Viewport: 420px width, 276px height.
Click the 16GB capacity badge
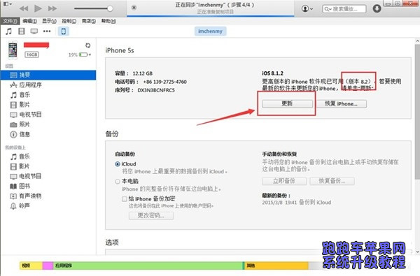[x=32, y=55]
